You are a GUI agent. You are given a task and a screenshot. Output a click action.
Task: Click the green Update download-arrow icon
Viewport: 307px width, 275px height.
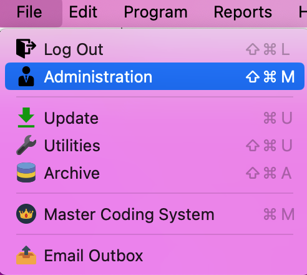26,117
